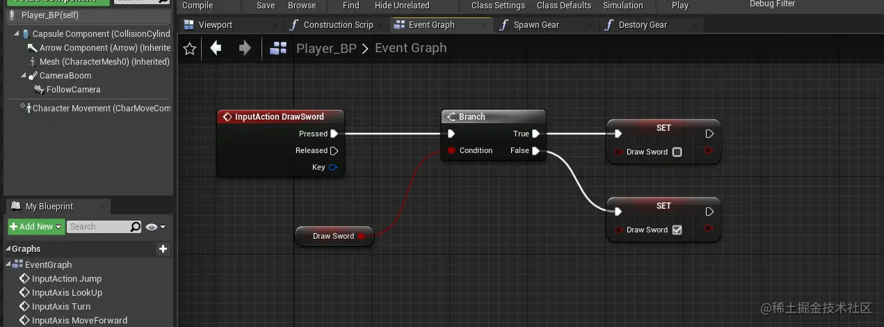Click the False output pin on Branch
This screenshot has width=884, height=327.
tap(536, 150)
